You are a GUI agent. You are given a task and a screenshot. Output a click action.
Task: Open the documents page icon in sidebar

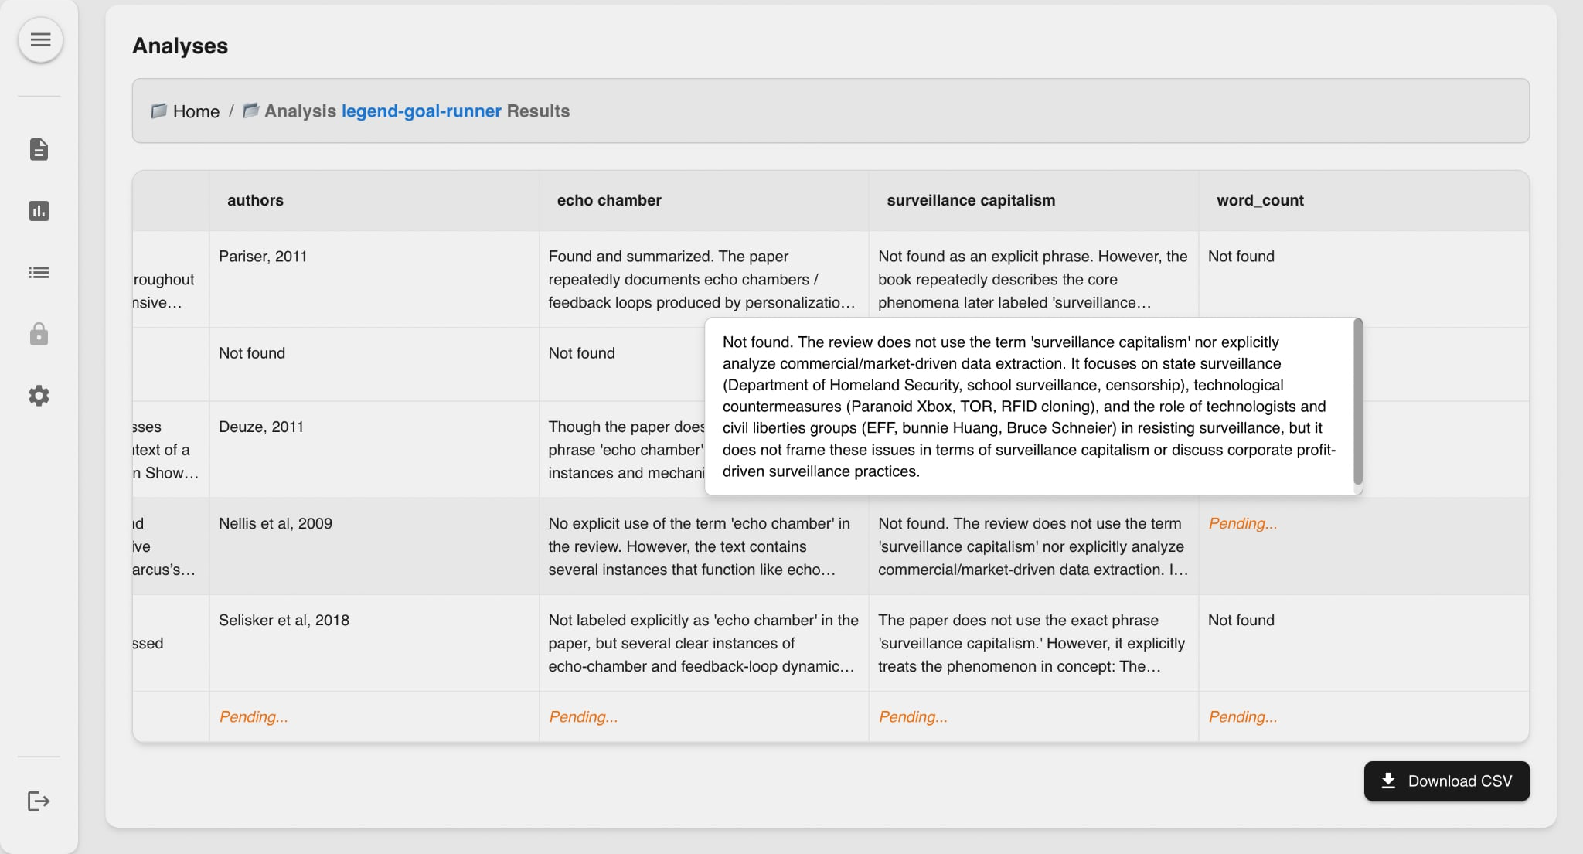tap(39, 149)
